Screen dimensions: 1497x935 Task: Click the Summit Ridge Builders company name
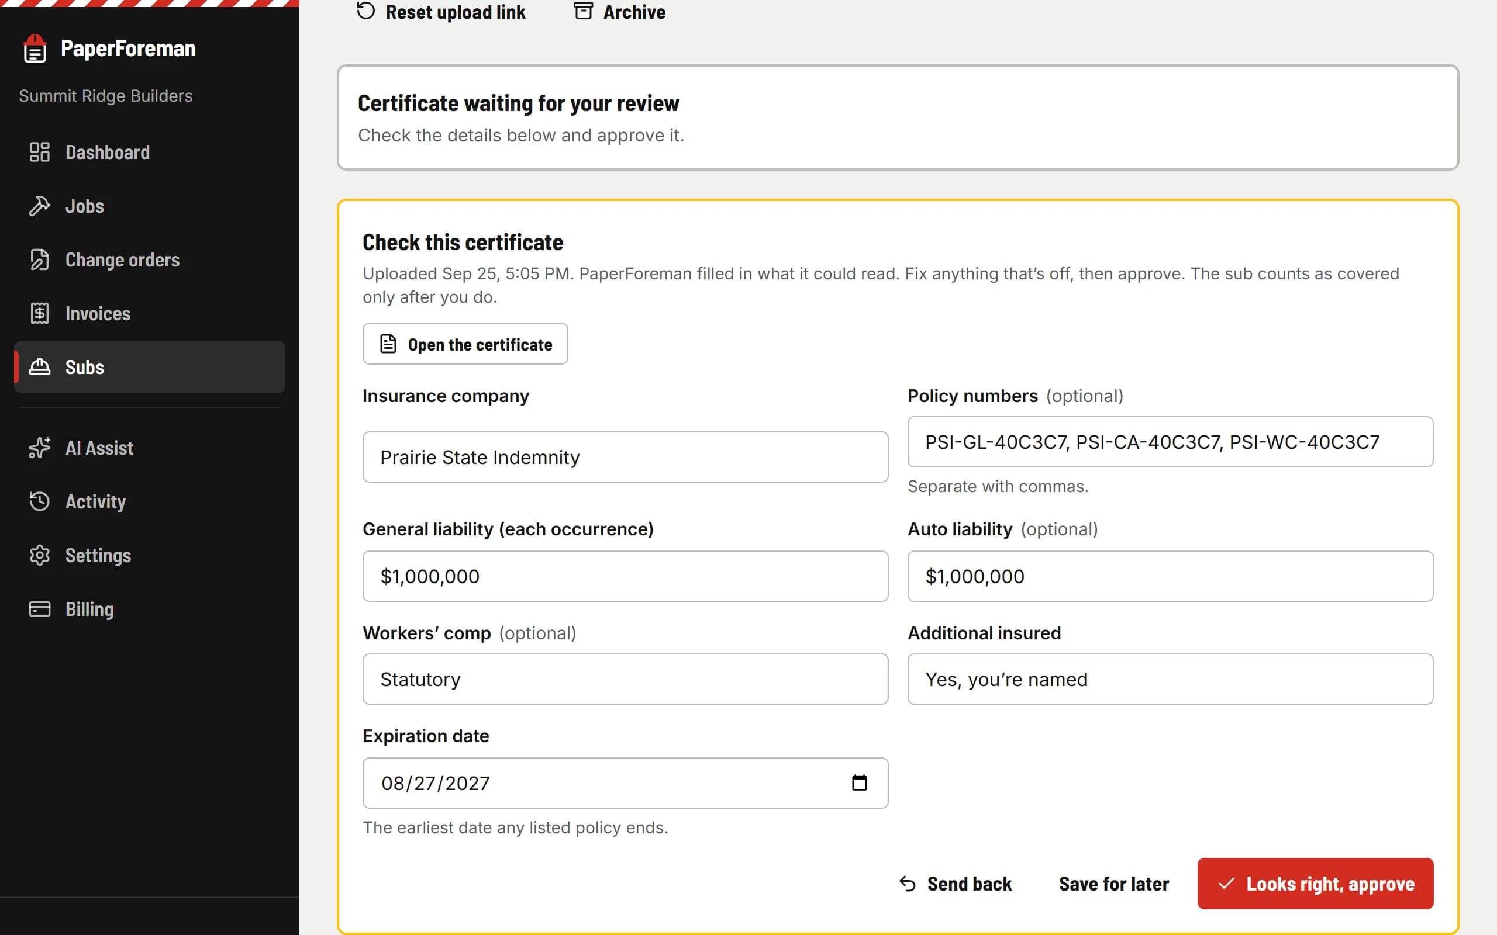coord(106,96)
